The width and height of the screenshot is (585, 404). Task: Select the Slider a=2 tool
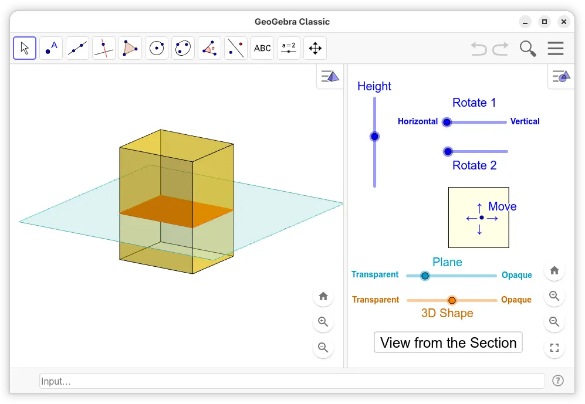click(289, 48)
